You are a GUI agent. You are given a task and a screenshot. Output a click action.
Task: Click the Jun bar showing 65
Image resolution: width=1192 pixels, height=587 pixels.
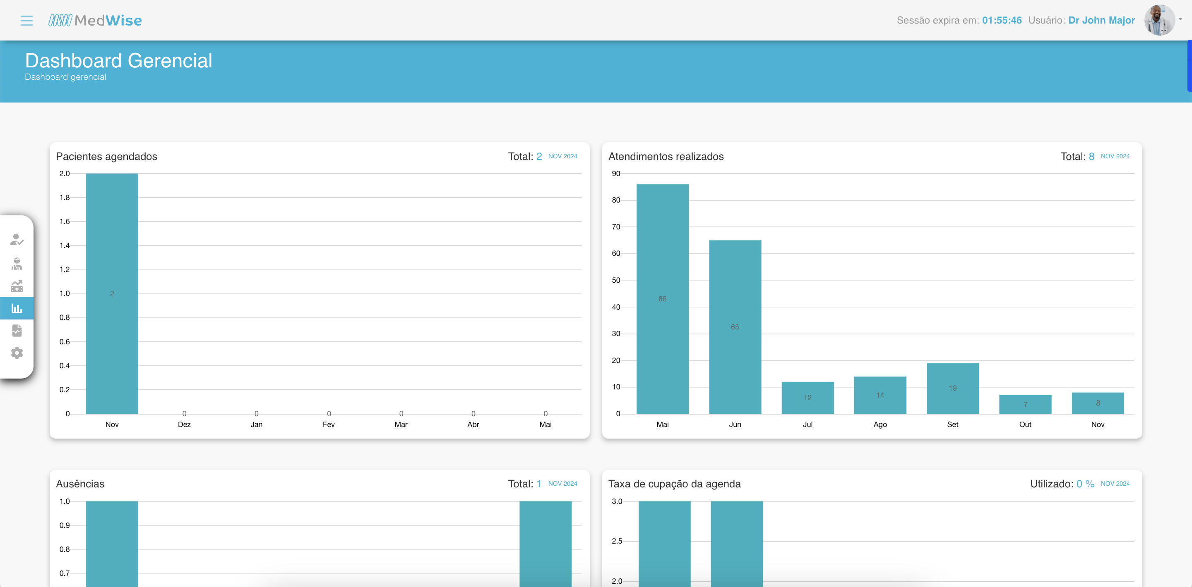[x=735, y=327]
